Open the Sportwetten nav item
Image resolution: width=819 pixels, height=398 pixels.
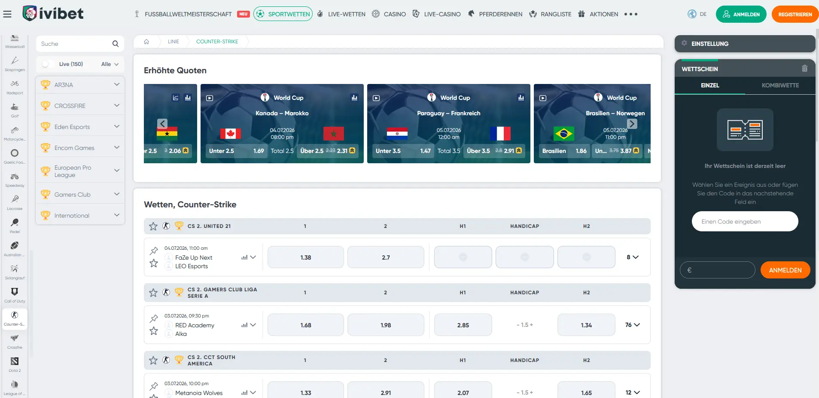click(283, 14)
